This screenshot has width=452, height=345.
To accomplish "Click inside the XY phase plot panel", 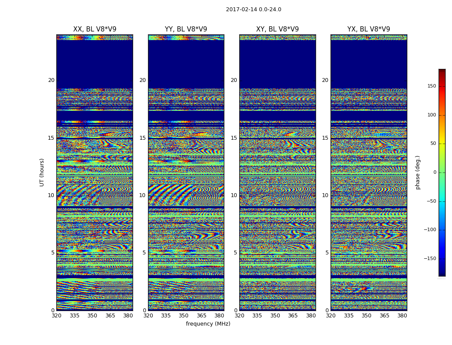I will pos(277,172).
